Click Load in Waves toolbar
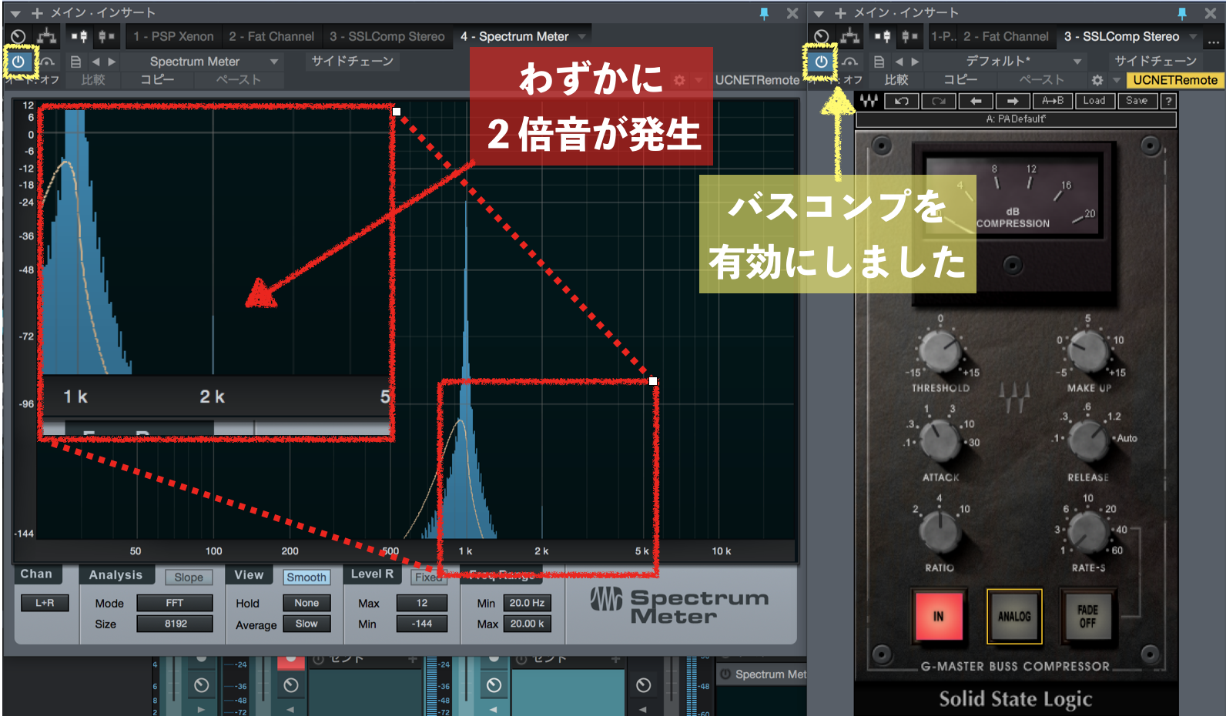This screenshot has height=716, width=1226. [x=1094, y=101]
